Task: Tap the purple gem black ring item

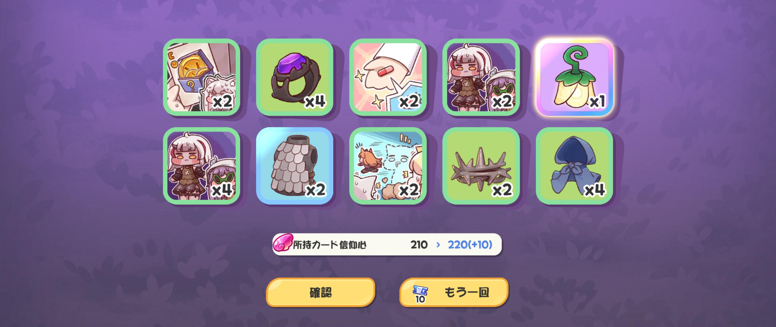Action: tap(295, 77)
